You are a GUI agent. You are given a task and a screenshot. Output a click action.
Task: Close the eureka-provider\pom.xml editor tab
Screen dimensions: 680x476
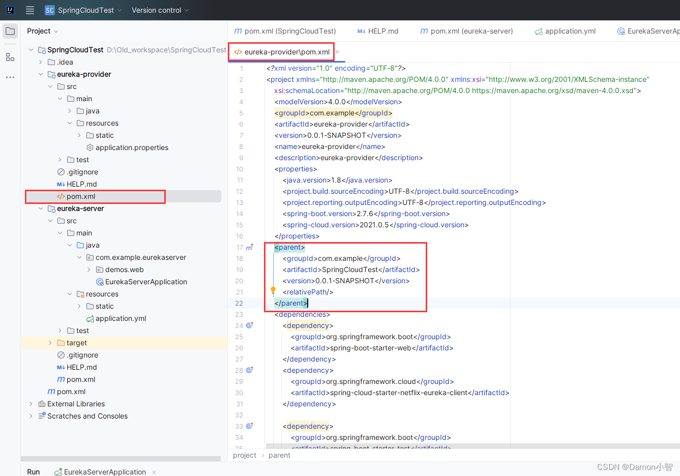337,52
